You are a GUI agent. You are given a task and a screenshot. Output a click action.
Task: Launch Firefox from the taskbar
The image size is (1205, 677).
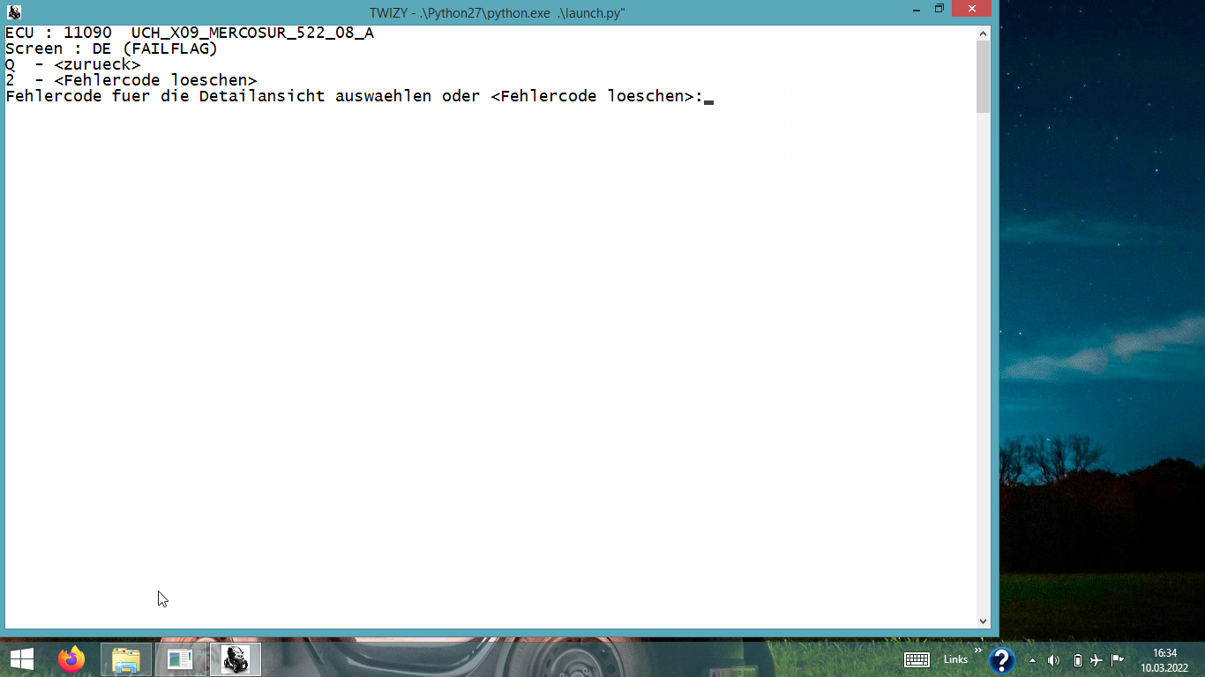coord(71,659)
